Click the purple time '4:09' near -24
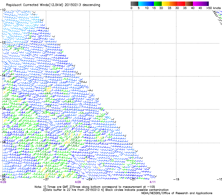This screenshot has height=195, width=222. click(78, 182)
